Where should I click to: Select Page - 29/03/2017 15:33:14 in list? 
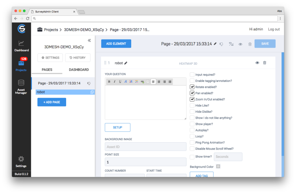tap(63, 83)
